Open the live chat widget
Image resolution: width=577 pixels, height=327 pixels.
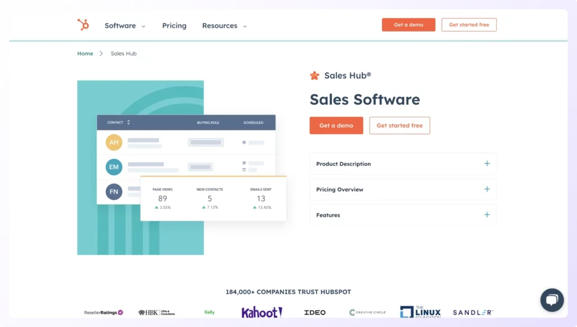click(x=552, y=299)
